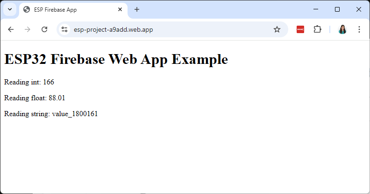Click the back navigation arrow
The width and height of the screenshot is (370, 194).
[x=11, y=29]
